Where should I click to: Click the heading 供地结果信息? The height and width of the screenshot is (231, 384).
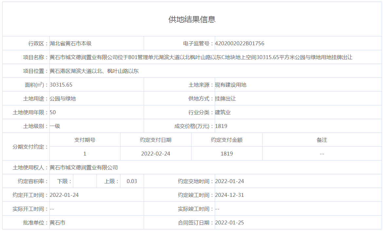192,19
